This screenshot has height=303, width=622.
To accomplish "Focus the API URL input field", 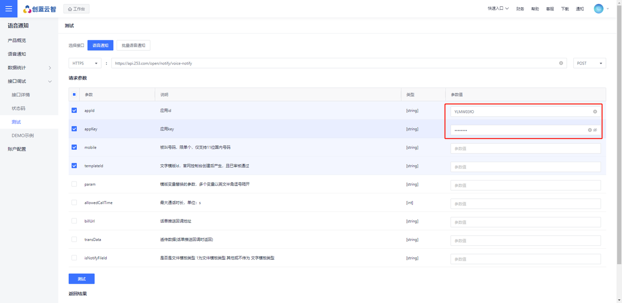I will click(339, 63).
